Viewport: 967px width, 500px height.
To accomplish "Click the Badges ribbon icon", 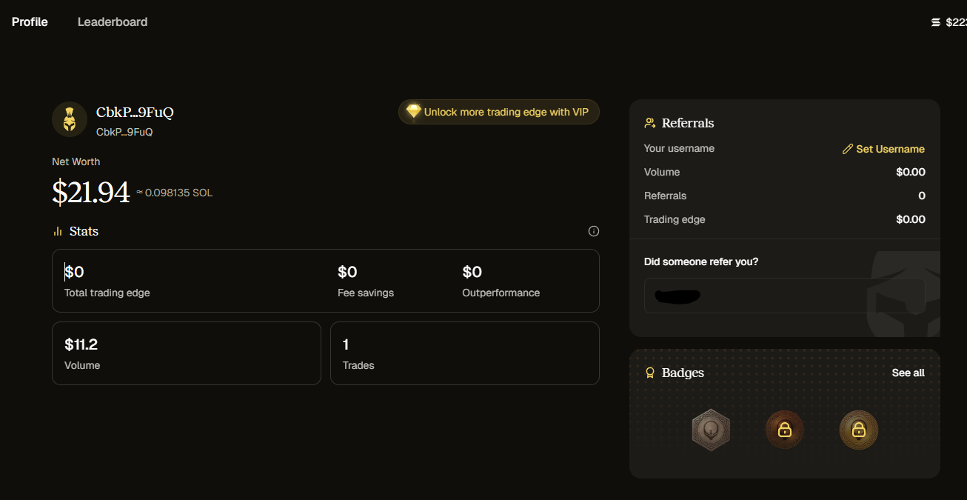I will point(650,373).
